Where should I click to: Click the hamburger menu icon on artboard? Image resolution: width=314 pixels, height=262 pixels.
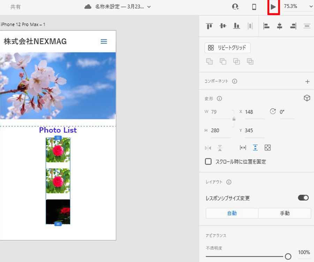(x=104, y=41)
